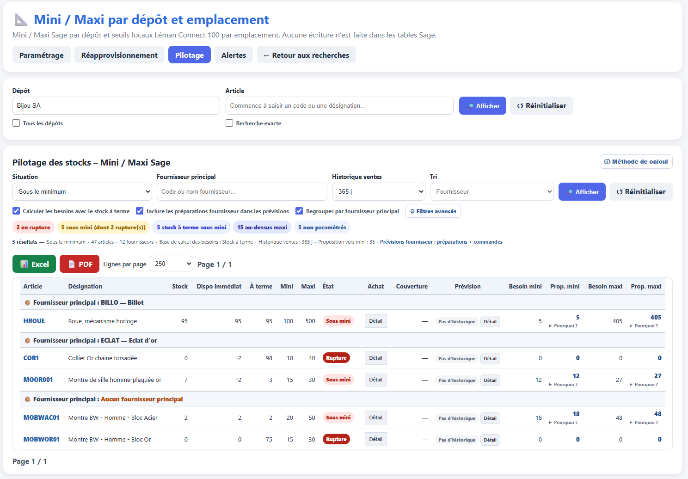This screenshot has height=479, width=688.
Task: Export results with the Excel button
Action: pyautogui.click(x=34, y=264)
